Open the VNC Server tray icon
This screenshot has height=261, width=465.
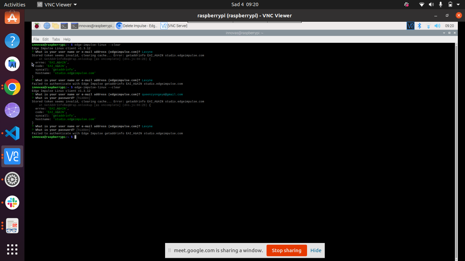coord(411,26)
